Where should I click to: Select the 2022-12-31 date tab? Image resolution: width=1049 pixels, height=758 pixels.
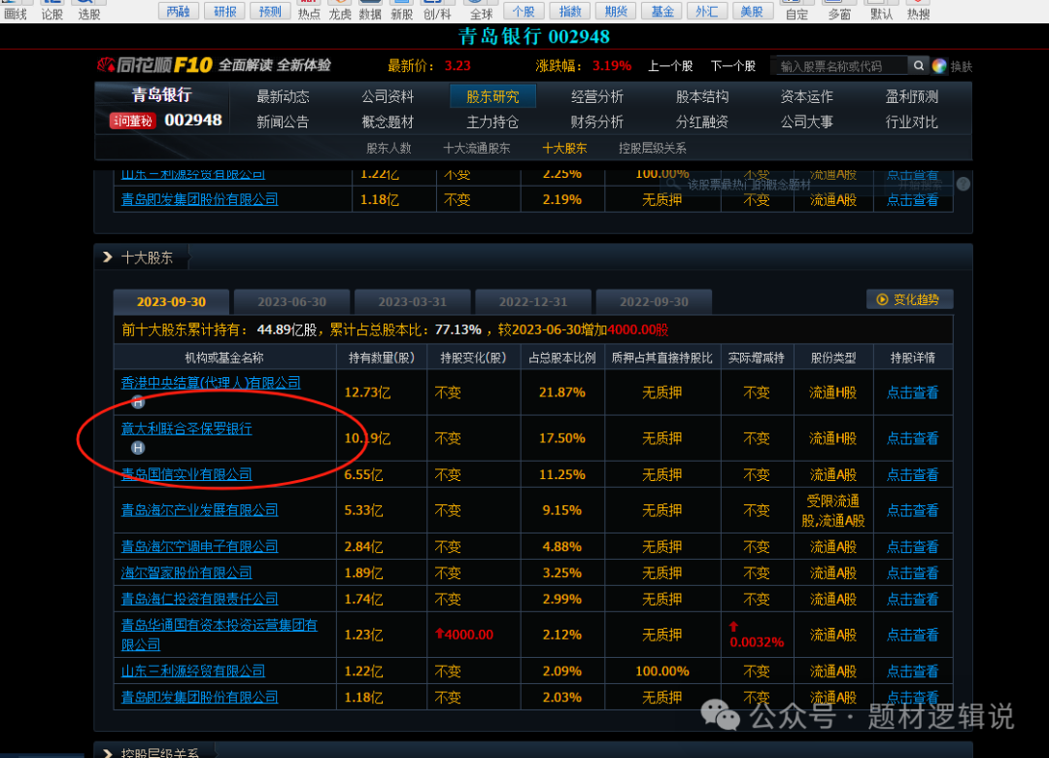point(533,301)
